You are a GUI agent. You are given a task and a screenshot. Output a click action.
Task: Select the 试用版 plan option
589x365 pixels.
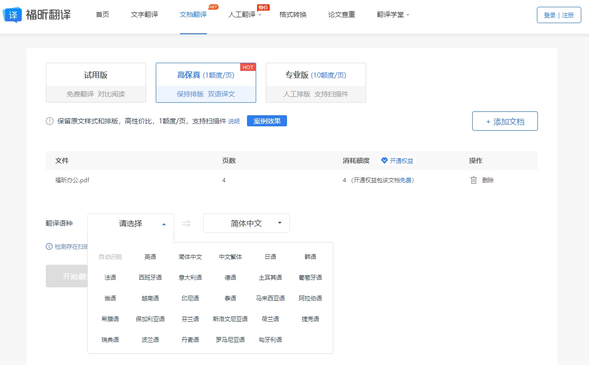[96, 82]
